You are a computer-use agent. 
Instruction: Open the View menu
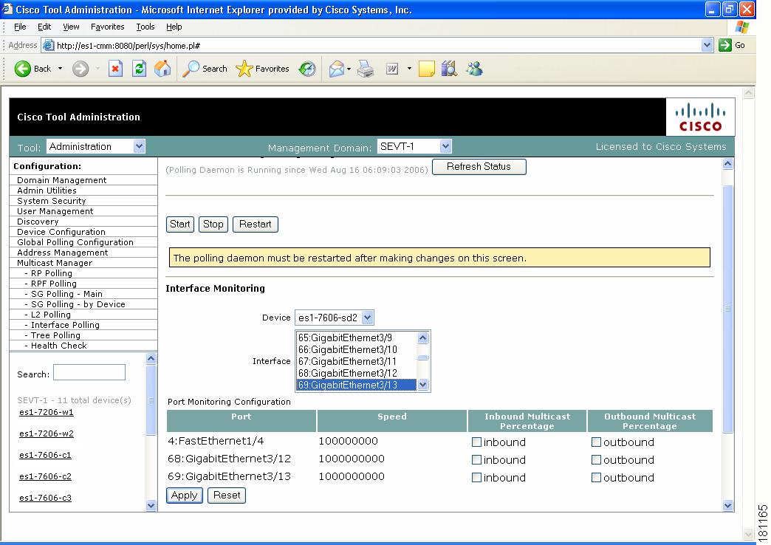tap(71, 27)
